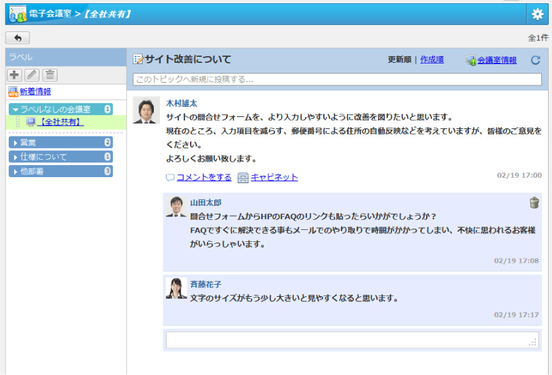Click the 新着情報 NEW icon
This screenshot has width=552, height=375.
coord(13,92)
